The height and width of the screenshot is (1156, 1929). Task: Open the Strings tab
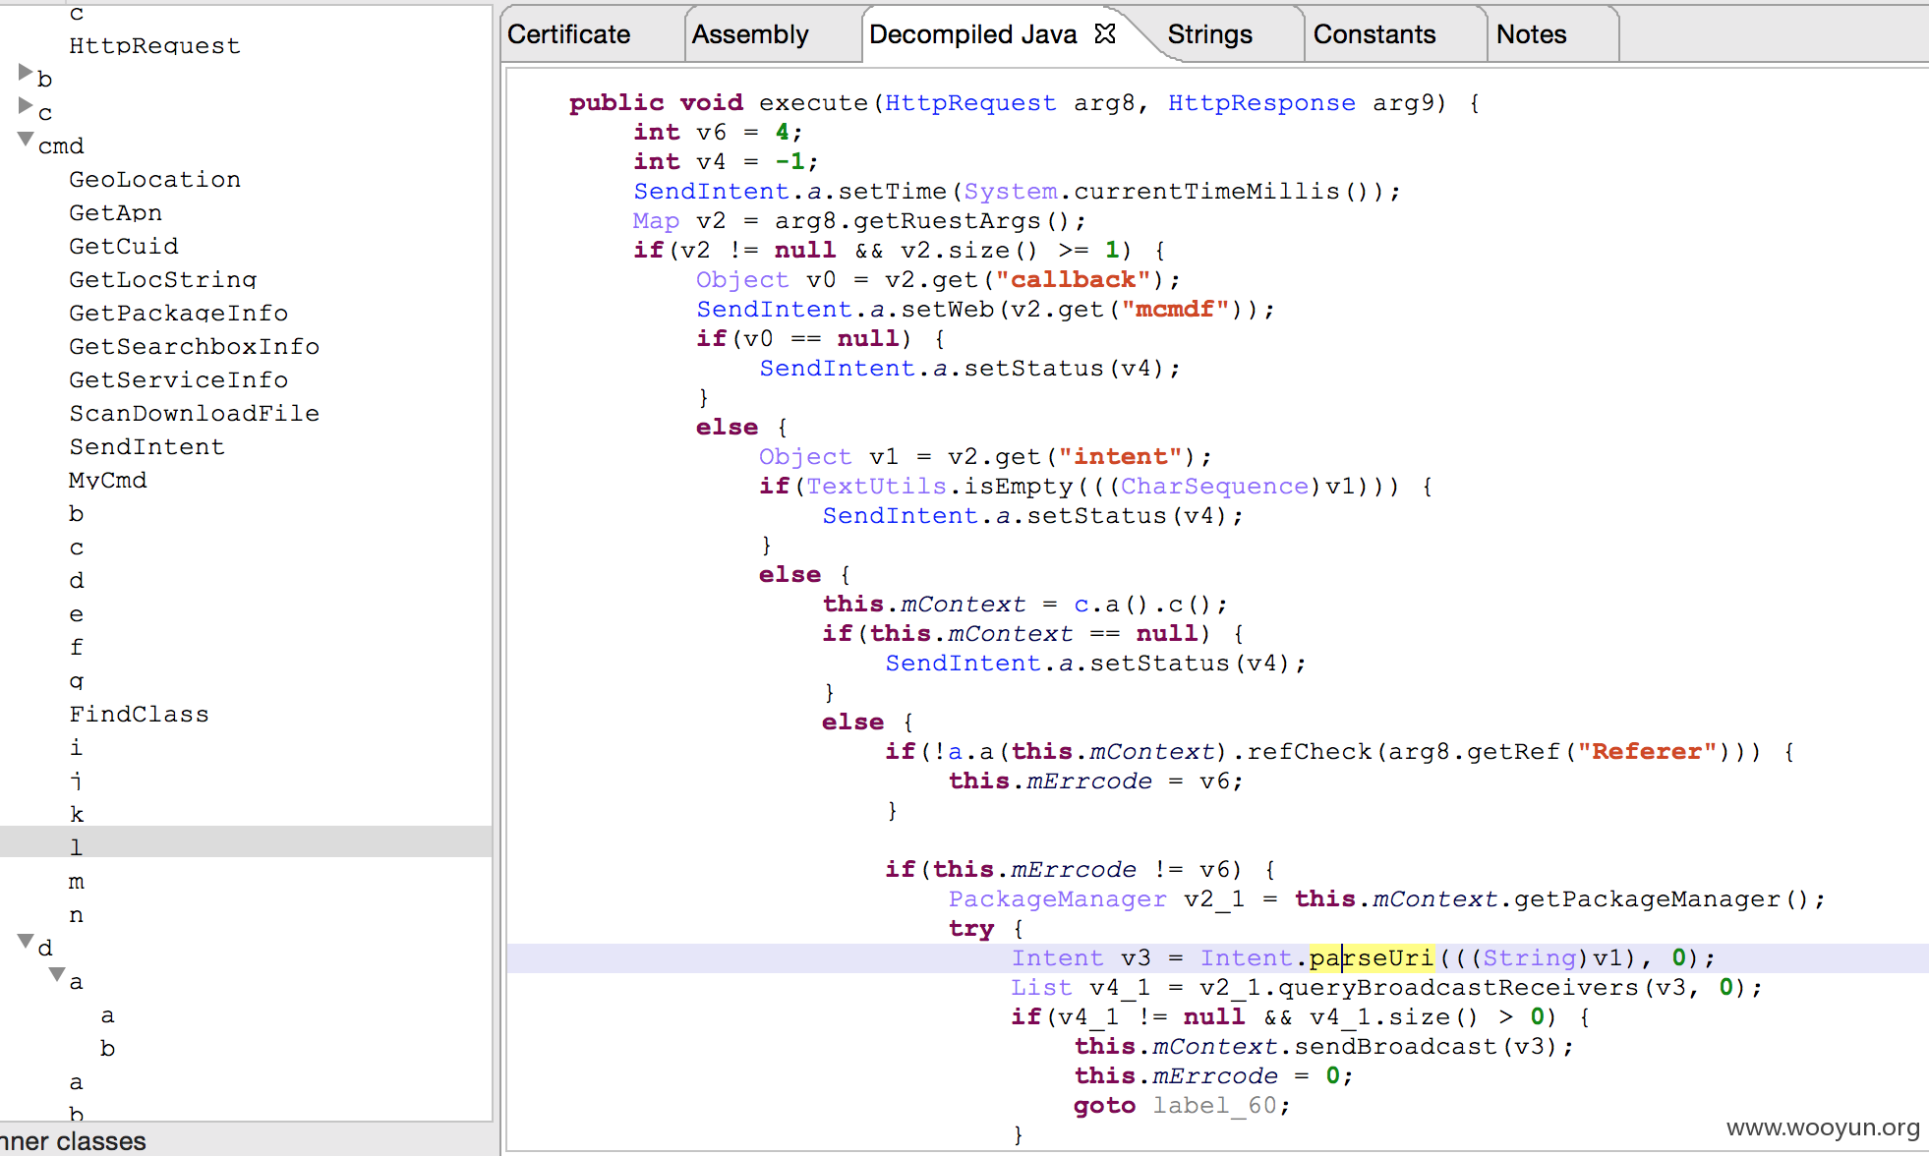tap(1209, 34)
